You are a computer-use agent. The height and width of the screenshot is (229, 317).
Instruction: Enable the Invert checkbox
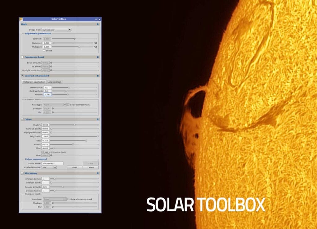pyautogui.click(x=44, y=51)
